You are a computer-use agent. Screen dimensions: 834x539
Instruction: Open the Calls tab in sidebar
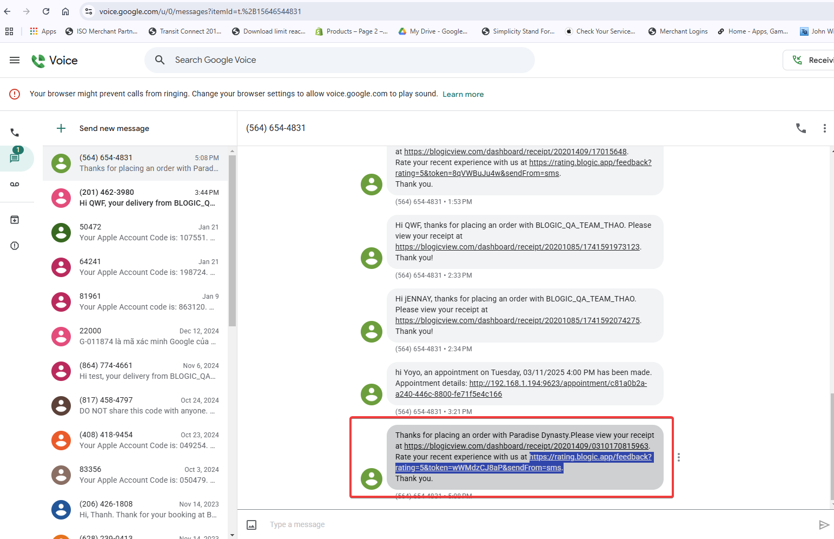tap(15, 133)
